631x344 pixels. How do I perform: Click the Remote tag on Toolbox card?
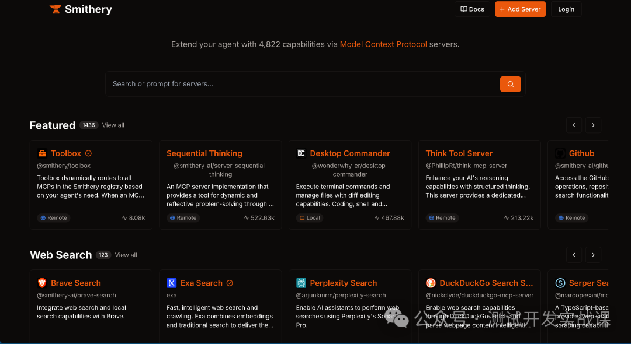point(54,218)
